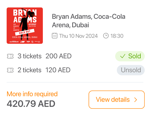The image size is (151, 117).
Task: Select the Sold status badge
Action: (130, 56)
